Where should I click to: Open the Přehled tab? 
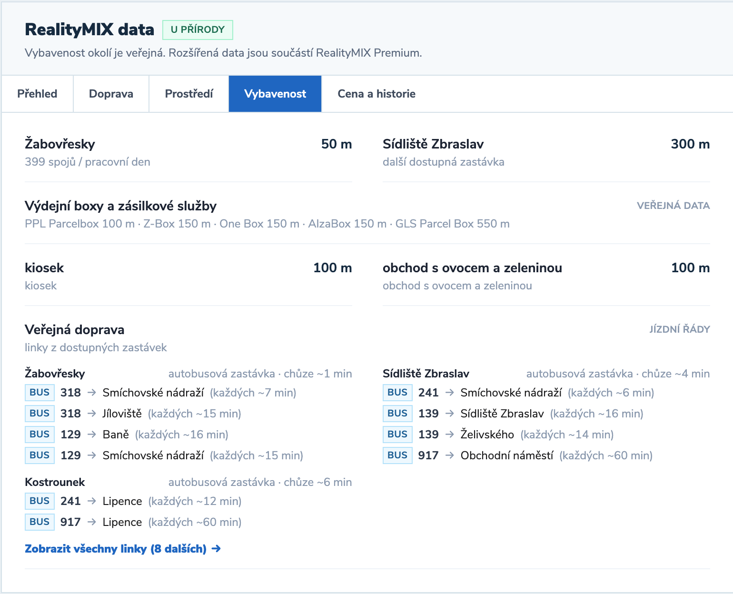(37, 94)
